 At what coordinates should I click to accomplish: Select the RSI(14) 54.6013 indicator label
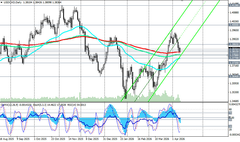[x=76, y=105]
